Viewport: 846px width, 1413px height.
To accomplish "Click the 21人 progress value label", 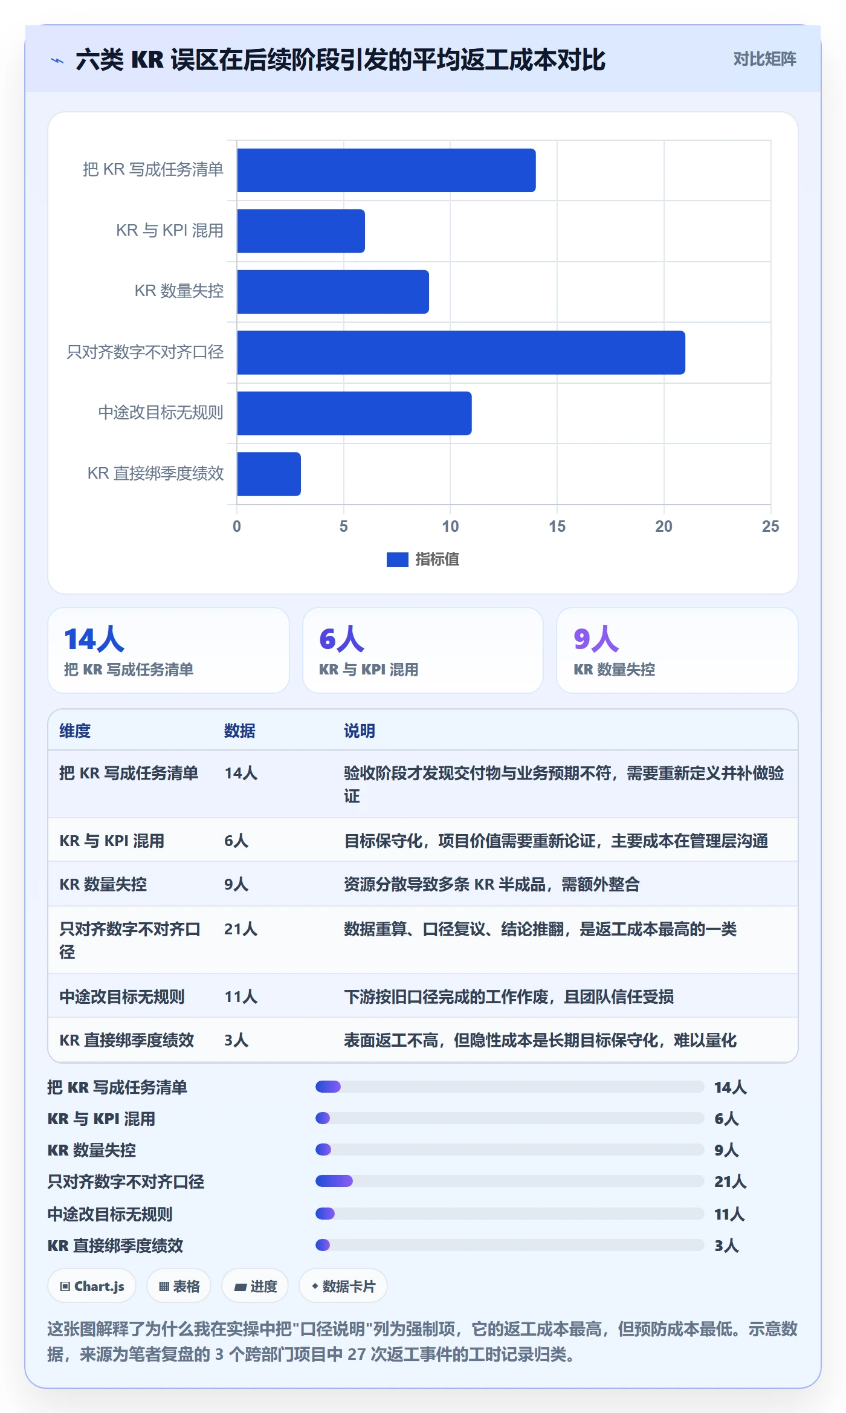I will tap(731, 1182).
